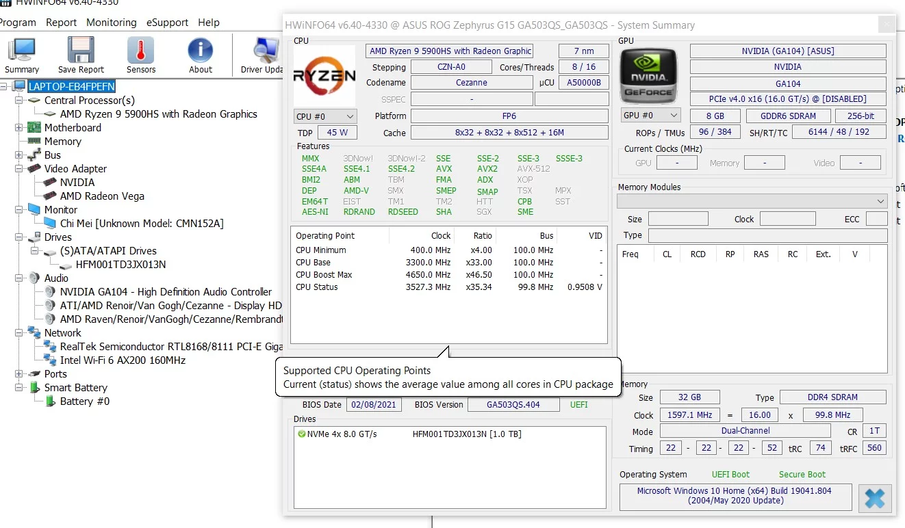Viewport: 905px width, 528px height.
Task: Click the BIOS Version GA503QS.404 field
Action: [x=513, y=404]
